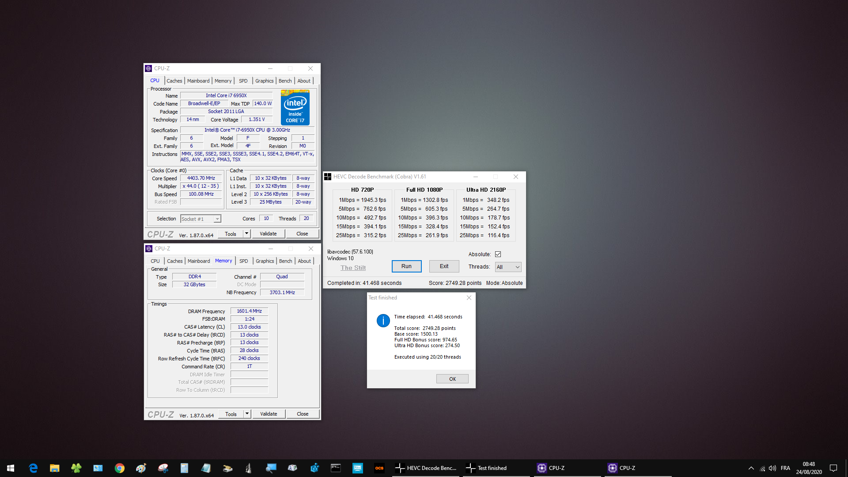Image resolution: width=848 pixels, height=477 pixels.
Task: Click the orange OCS taskbar icon
Action: [379, 468]
